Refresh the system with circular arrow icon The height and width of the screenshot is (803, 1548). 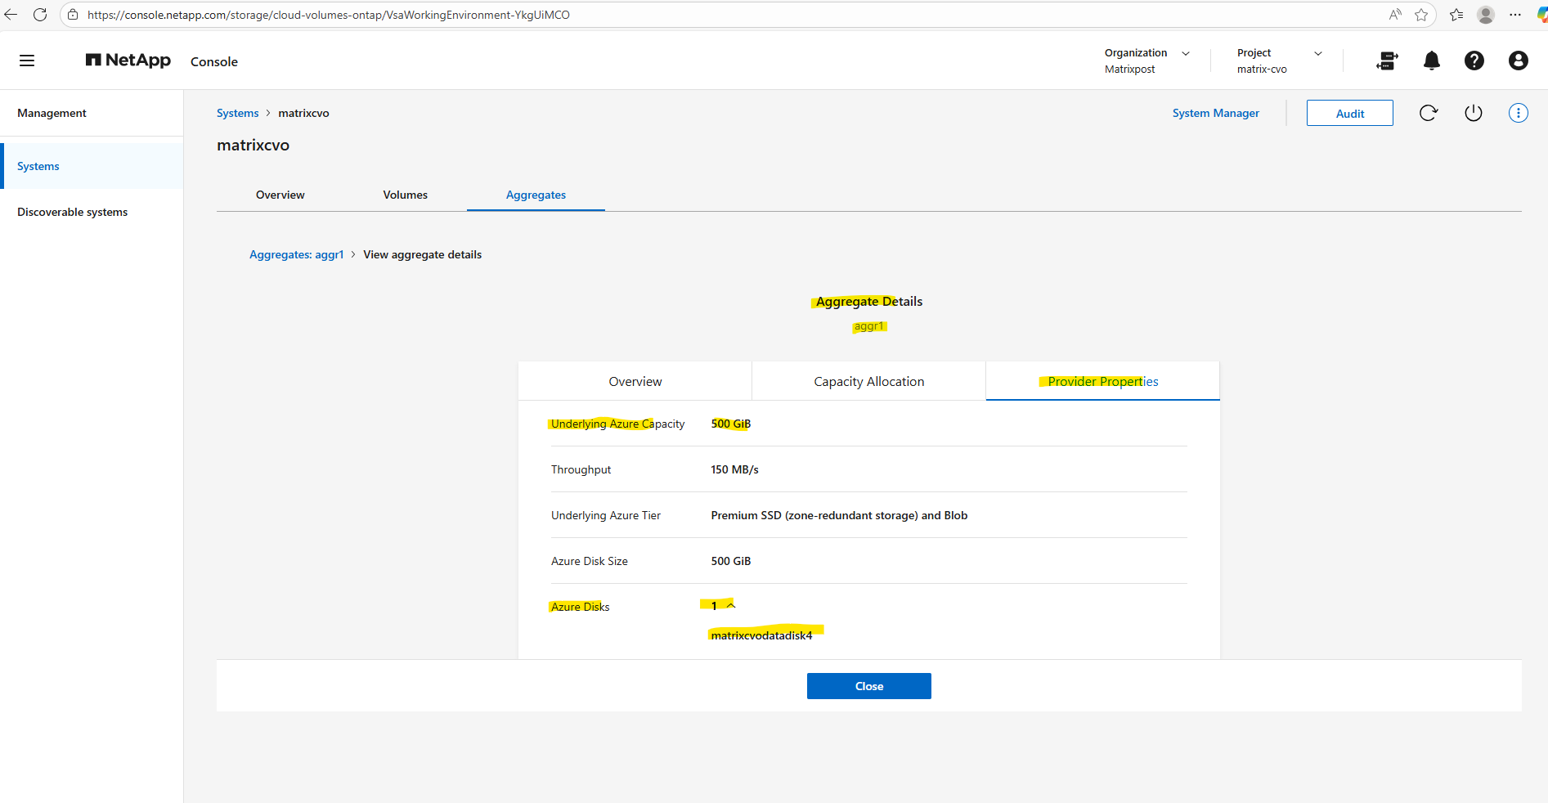tap(1428, 114)
